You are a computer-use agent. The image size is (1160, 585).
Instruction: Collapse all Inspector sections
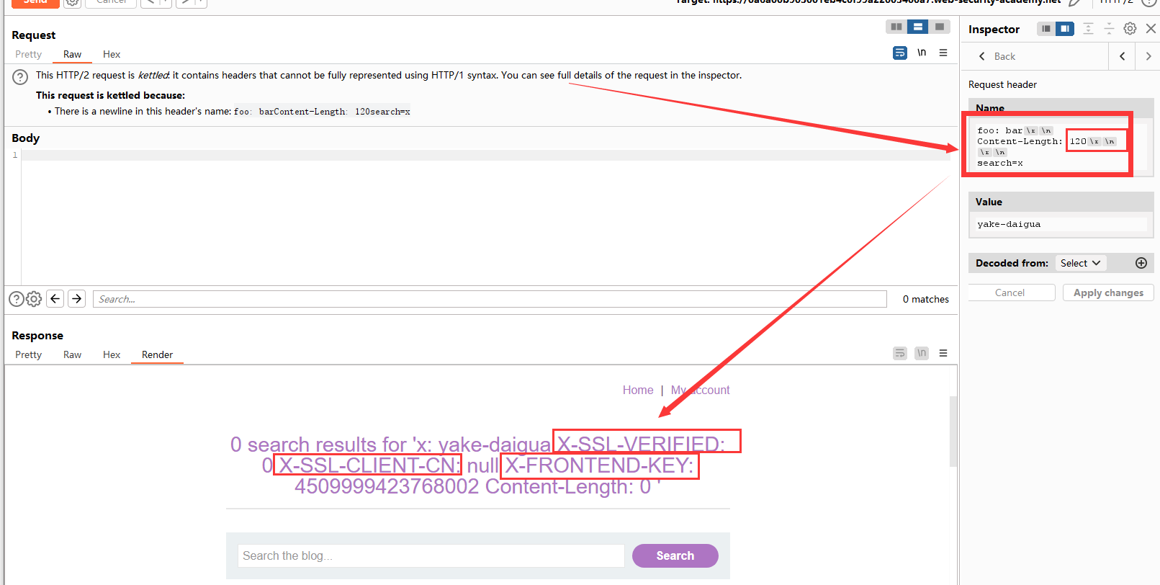(x=1109, y=29)
